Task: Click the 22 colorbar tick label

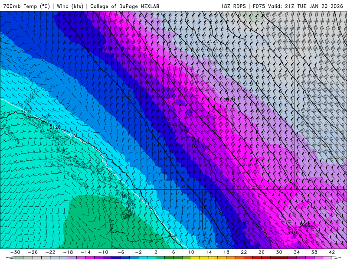Action: (244, 252)
